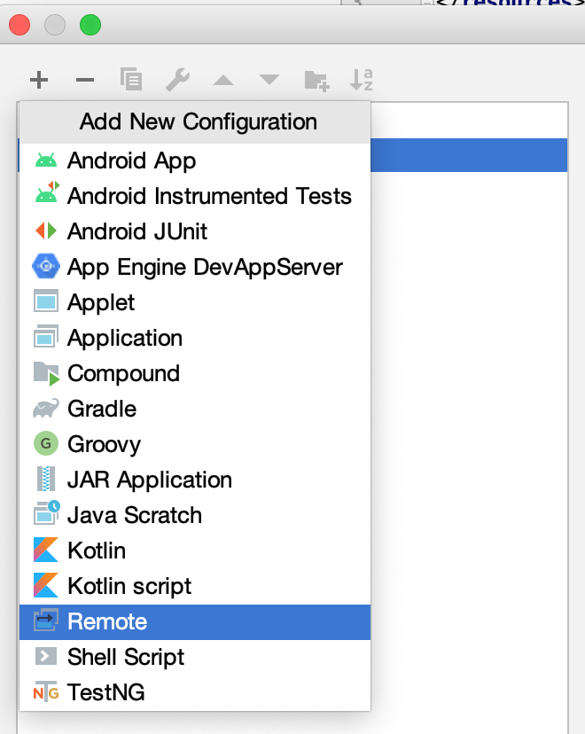Choose Gradle configuration type

click(195, 409)
